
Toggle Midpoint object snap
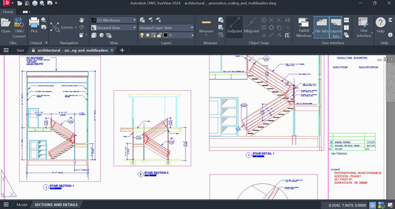point(251,25)
